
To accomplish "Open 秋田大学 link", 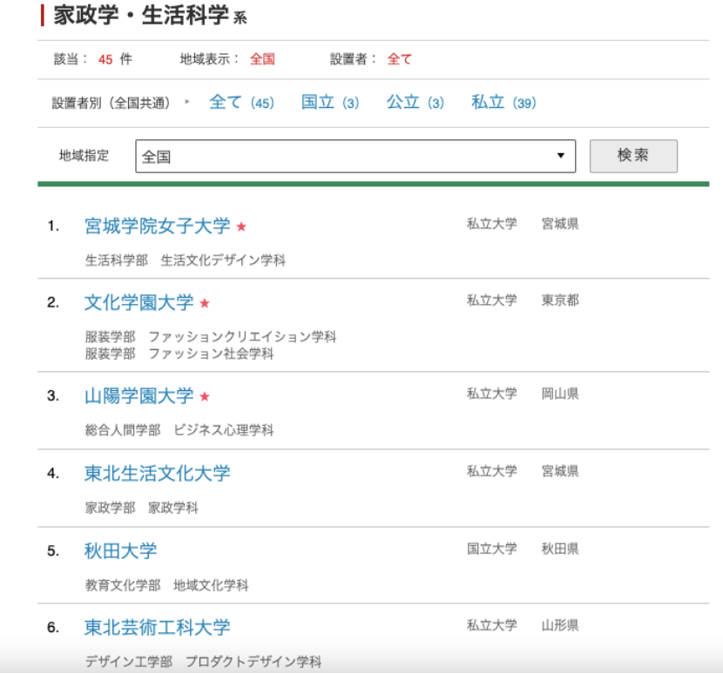I will pyautogui.click(x=120, y=551).
